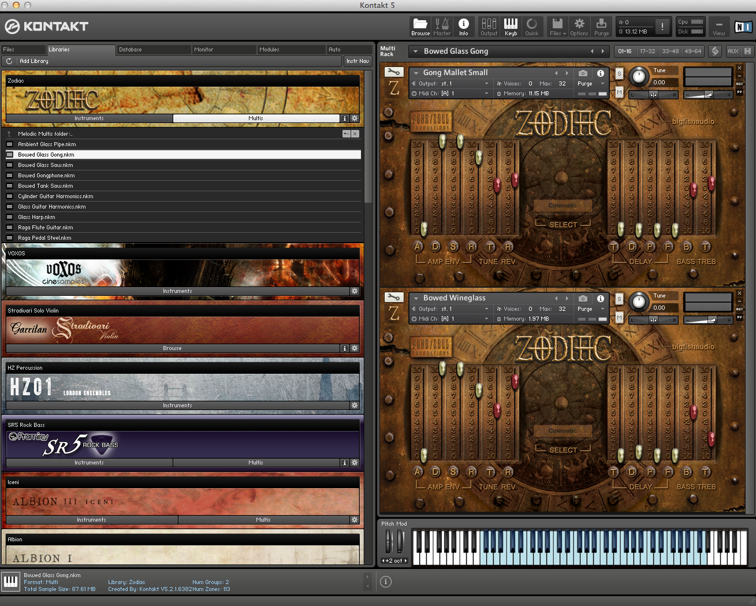The image size is (756, 606).
Task: Open Bowed Wineglass instrument name dropdown
Action: [x=416, y=298]
